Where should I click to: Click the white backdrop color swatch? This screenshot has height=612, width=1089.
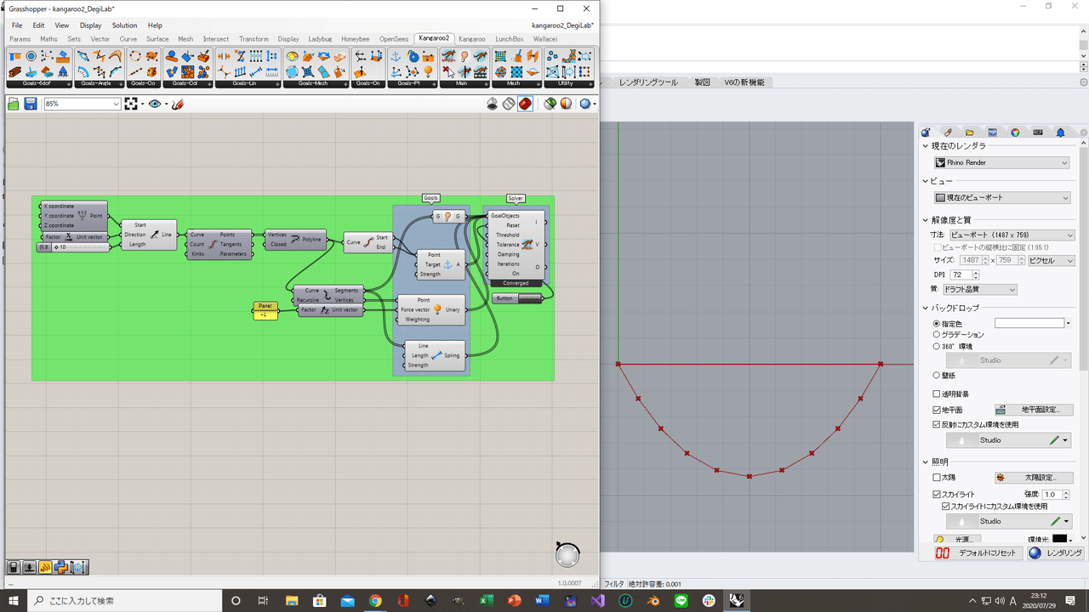[1029, 324]
